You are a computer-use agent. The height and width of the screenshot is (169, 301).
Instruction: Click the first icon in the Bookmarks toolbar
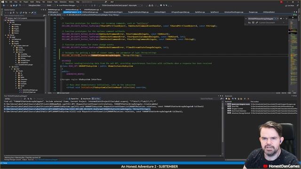pyautogui.click(x=227, y=99)
